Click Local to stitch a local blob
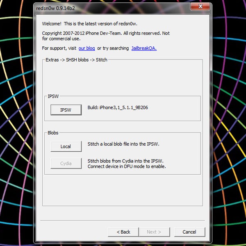The image size is (246, 246). [66, 146]
